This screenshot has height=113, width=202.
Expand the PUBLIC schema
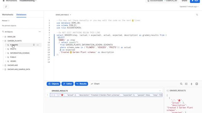tap(6, 57)
